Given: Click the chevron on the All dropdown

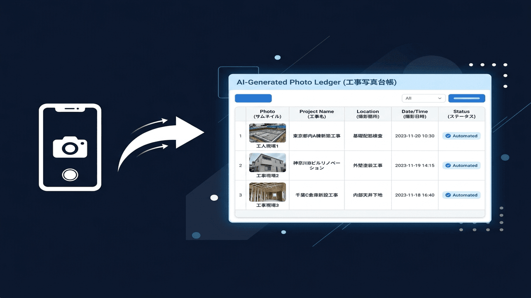Looking at the screenshot, I should pyautogui.click(x=440, y=98).
